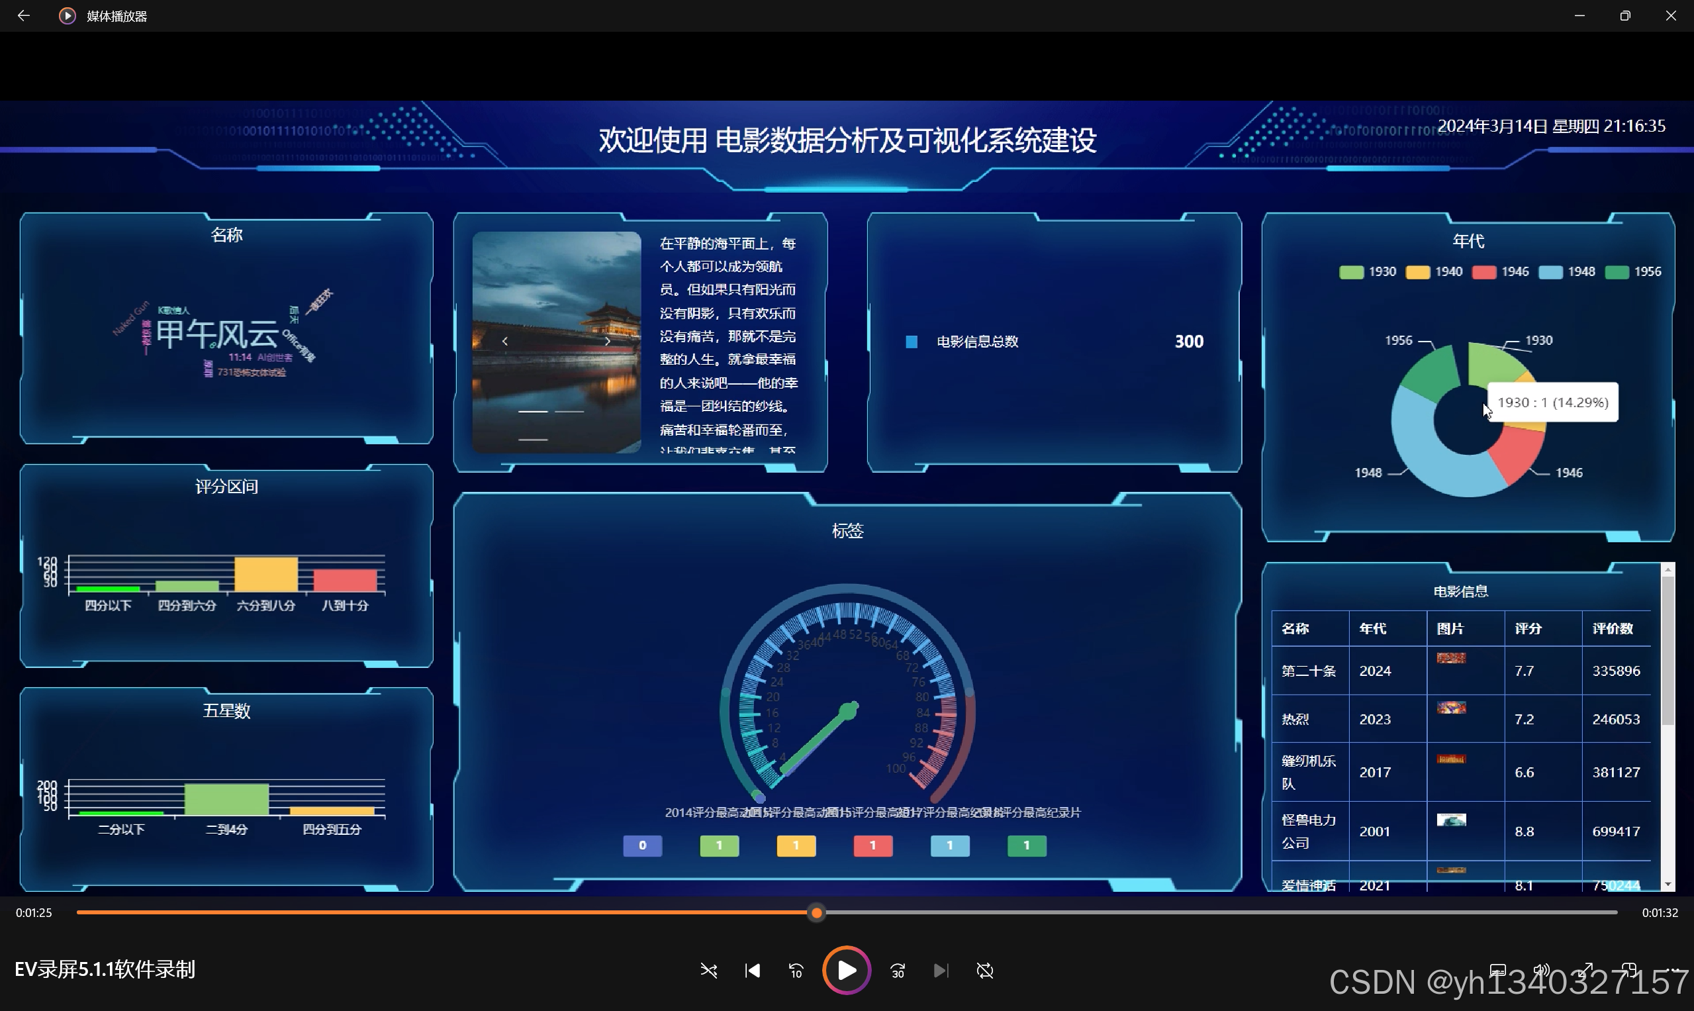Click scrollbar down arrow in movie table
This screenshot has width=1694, height=1011.
click(x=1668, y=885)
